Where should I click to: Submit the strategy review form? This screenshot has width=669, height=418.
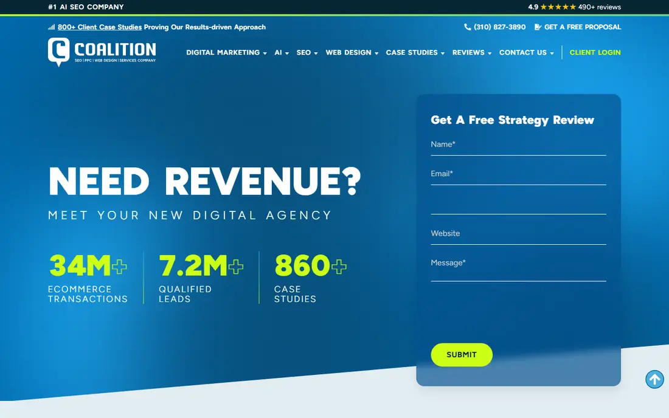461,355
